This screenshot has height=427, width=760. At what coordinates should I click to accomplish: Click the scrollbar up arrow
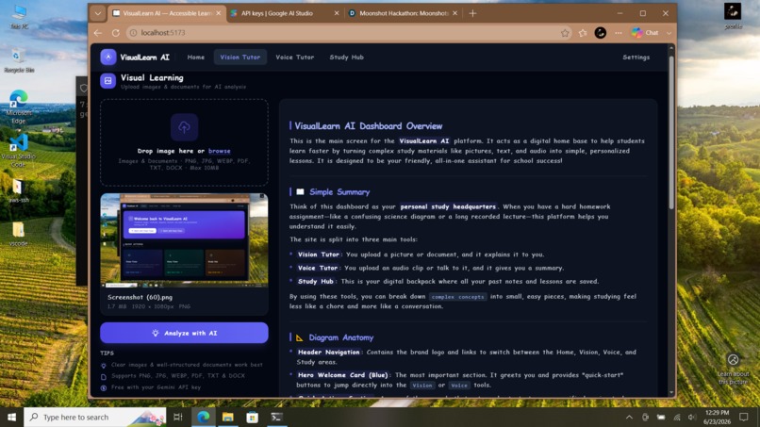[671, 48]
